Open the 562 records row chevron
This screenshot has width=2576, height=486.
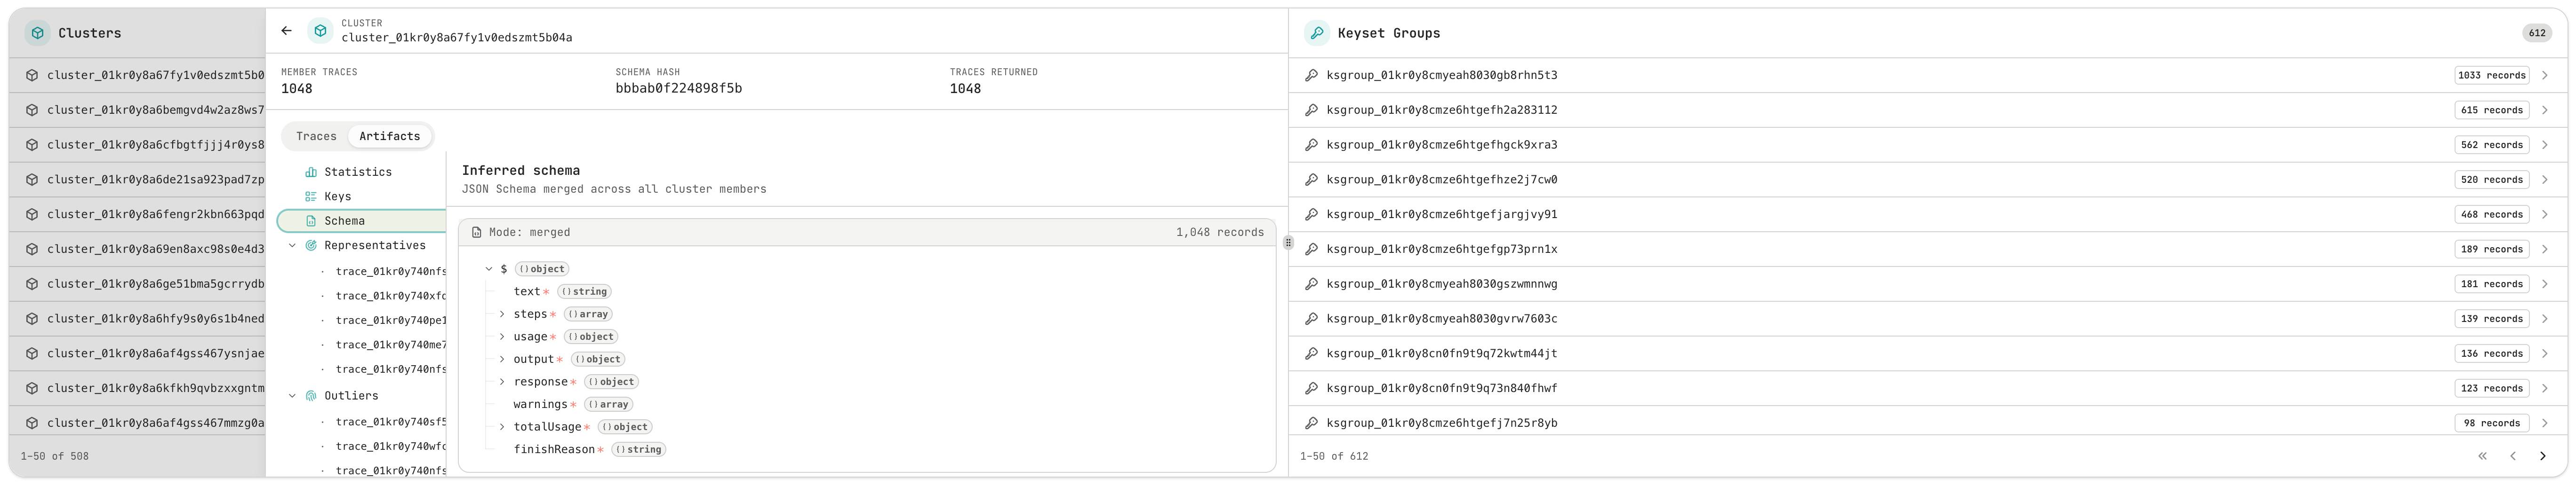coord(2544,146)
